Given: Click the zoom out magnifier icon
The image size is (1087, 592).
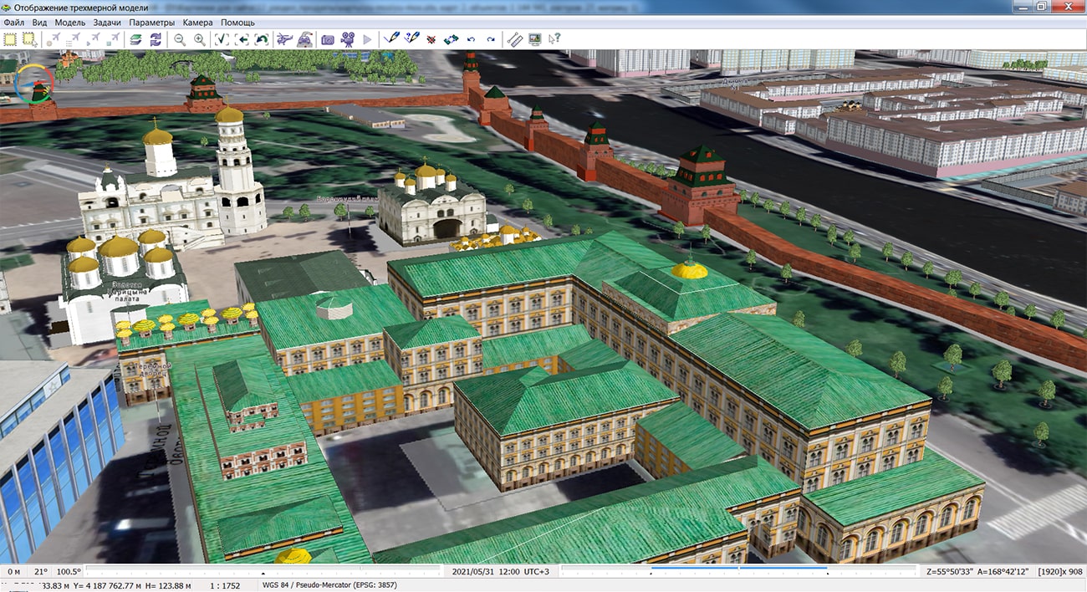Looking at the screenshot, I should (x=179, y=39).
